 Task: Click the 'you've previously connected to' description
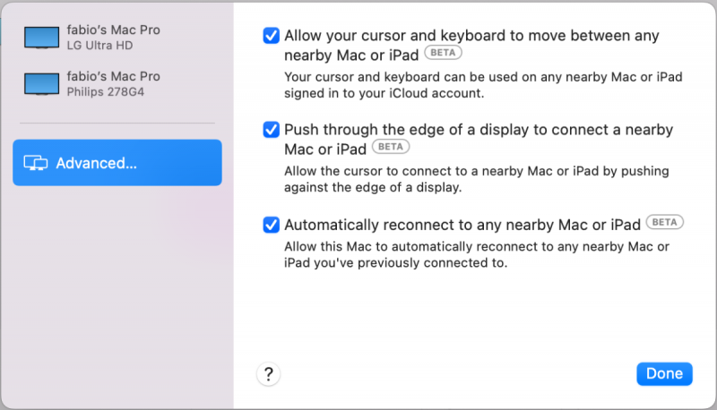coord(395,263)
